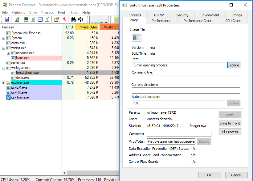Open the View menu
This screenshot has height=181, width=253.
(33, 13)
